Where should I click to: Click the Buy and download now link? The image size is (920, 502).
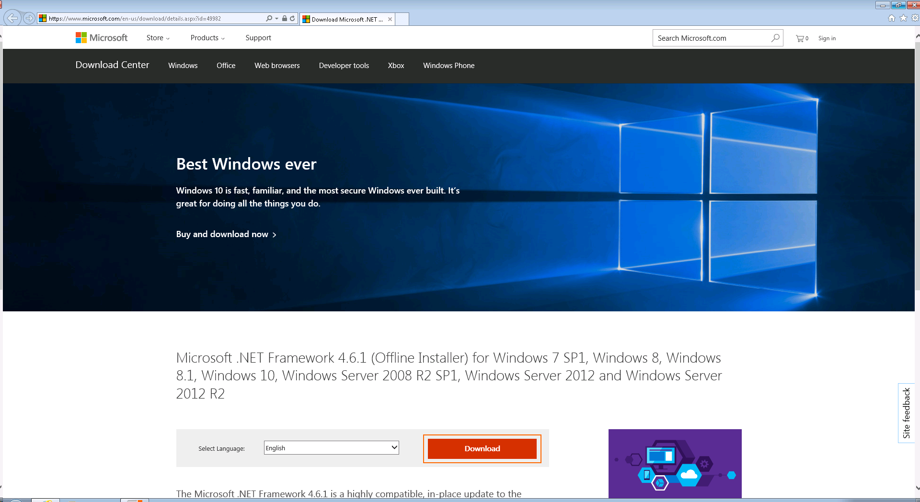click(226, 234)
